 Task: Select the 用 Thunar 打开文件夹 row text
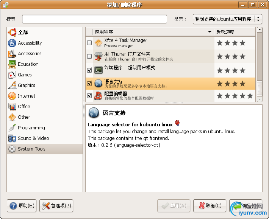139,56
